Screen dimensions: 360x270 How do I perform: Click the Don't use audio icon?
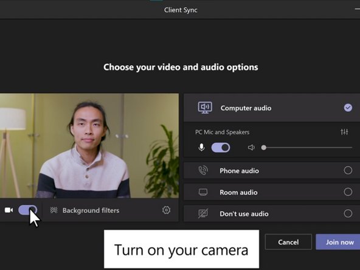pos(203,213)
